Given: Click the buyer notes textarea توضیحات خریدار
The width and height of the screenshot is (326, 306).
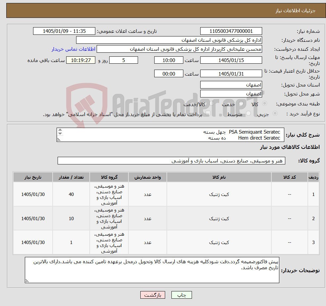Looking at the screenshot, I should 152,270.
